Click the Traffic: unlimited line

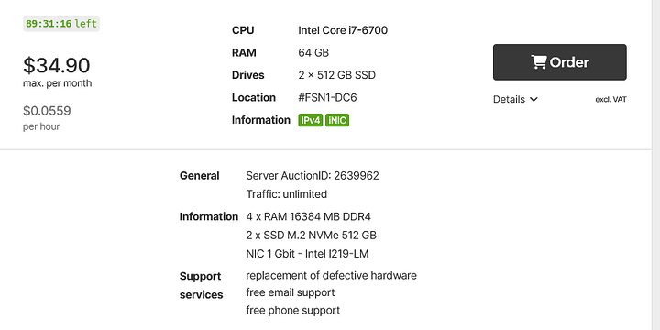[x=286, y=194]
